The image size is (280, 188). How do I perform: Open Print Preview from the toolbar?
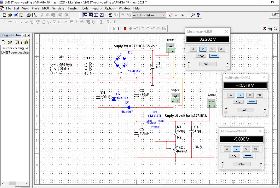(34, 15)
